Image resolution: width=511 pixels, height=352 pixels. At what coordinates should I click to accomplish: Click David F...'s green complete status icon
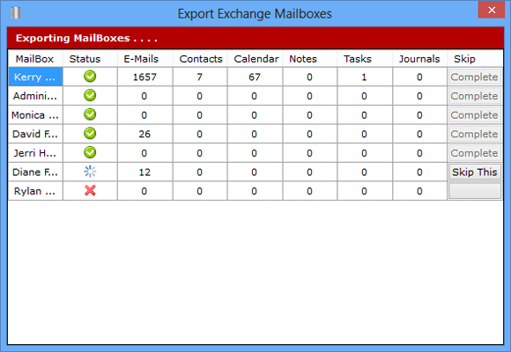pyautogui.click(x=90, y=133)
